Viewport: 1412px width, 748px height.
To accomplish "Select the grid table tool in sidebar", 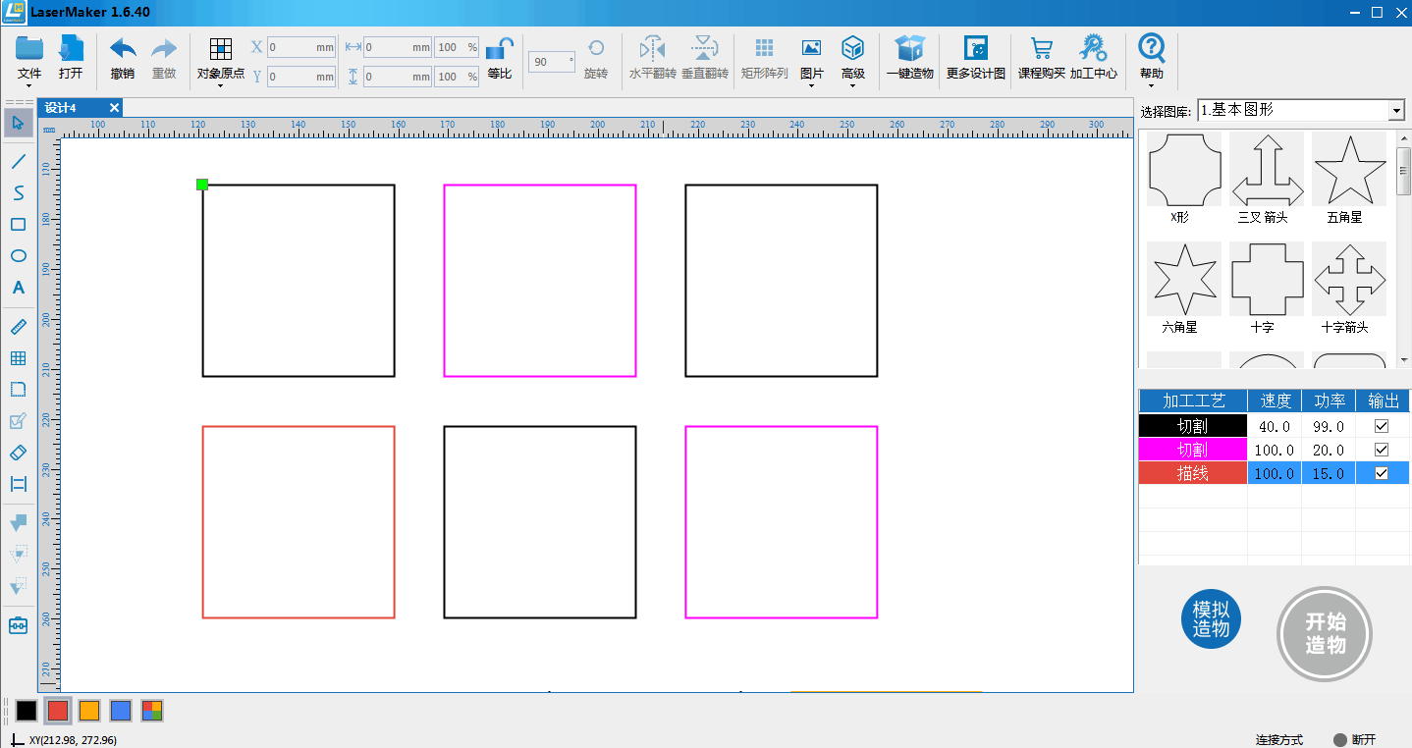I will click(18, 358).
